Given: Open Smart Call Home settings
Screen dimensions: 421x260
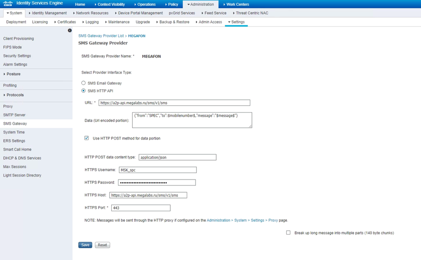Looking at the screenshot, I should click(17, 149).
